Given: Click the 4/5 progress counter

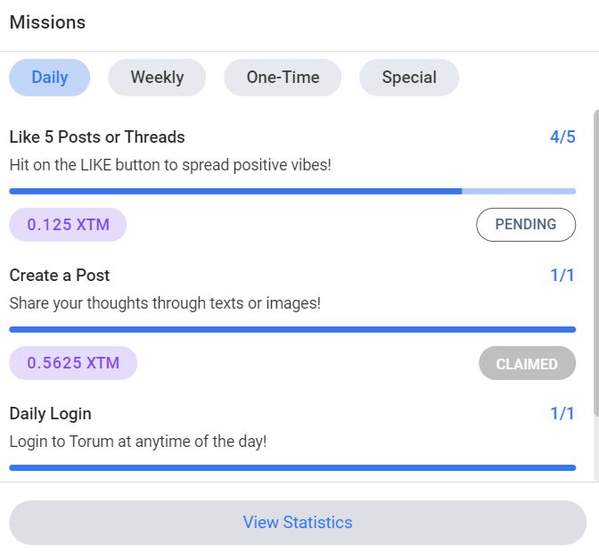Looking at the screenshot, I should point(562,136).
